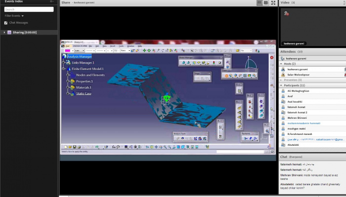The height and width of the screenshot is (197, 346).
Task: Click the Properties.1 node icon
Action: tap(73, 81)
